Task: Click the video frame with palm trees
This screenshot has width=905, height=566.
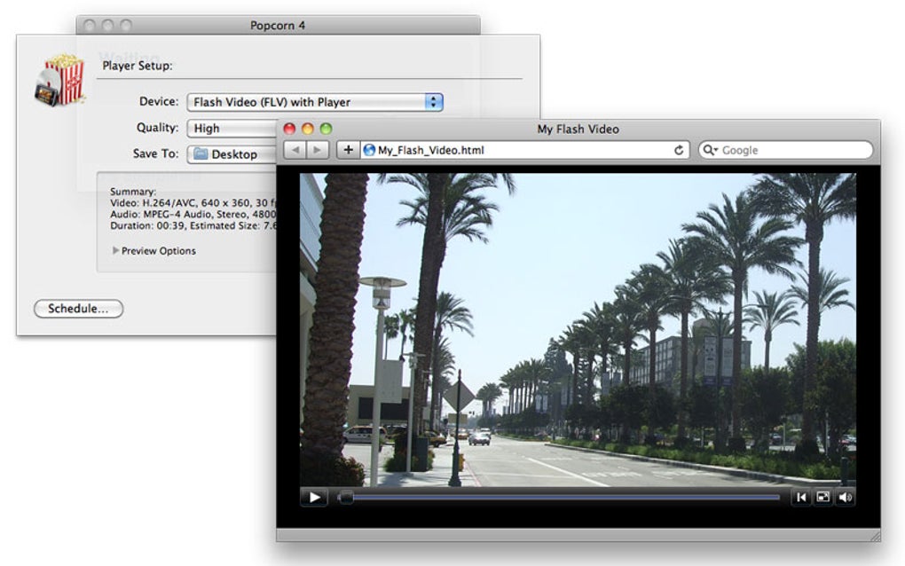Action: point(578,330)
